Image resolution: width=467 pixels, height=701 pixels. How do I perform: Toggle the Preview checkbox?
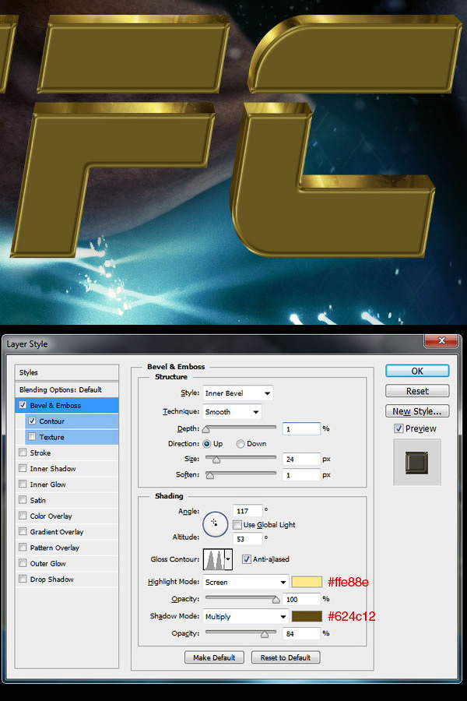399,428
